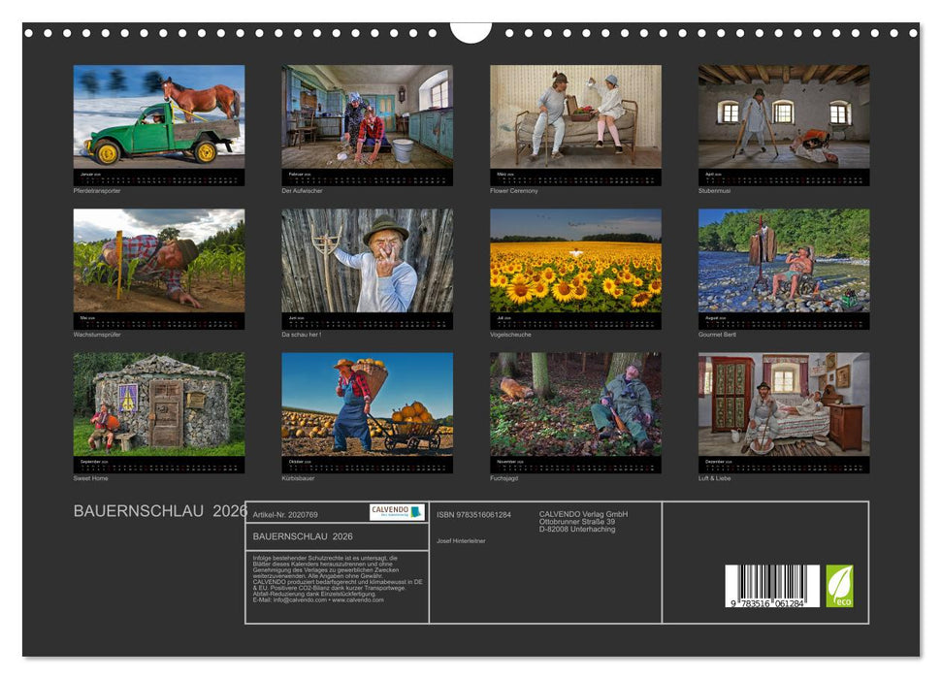Select the Stubenmusi room photo

[x=784, y=116]
